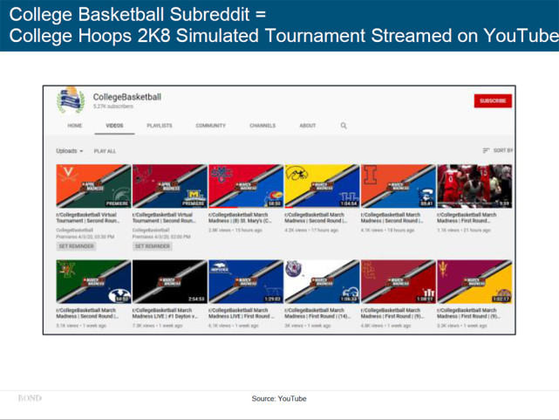Click the #1 Dayton LIVE video title

(165, 313)
